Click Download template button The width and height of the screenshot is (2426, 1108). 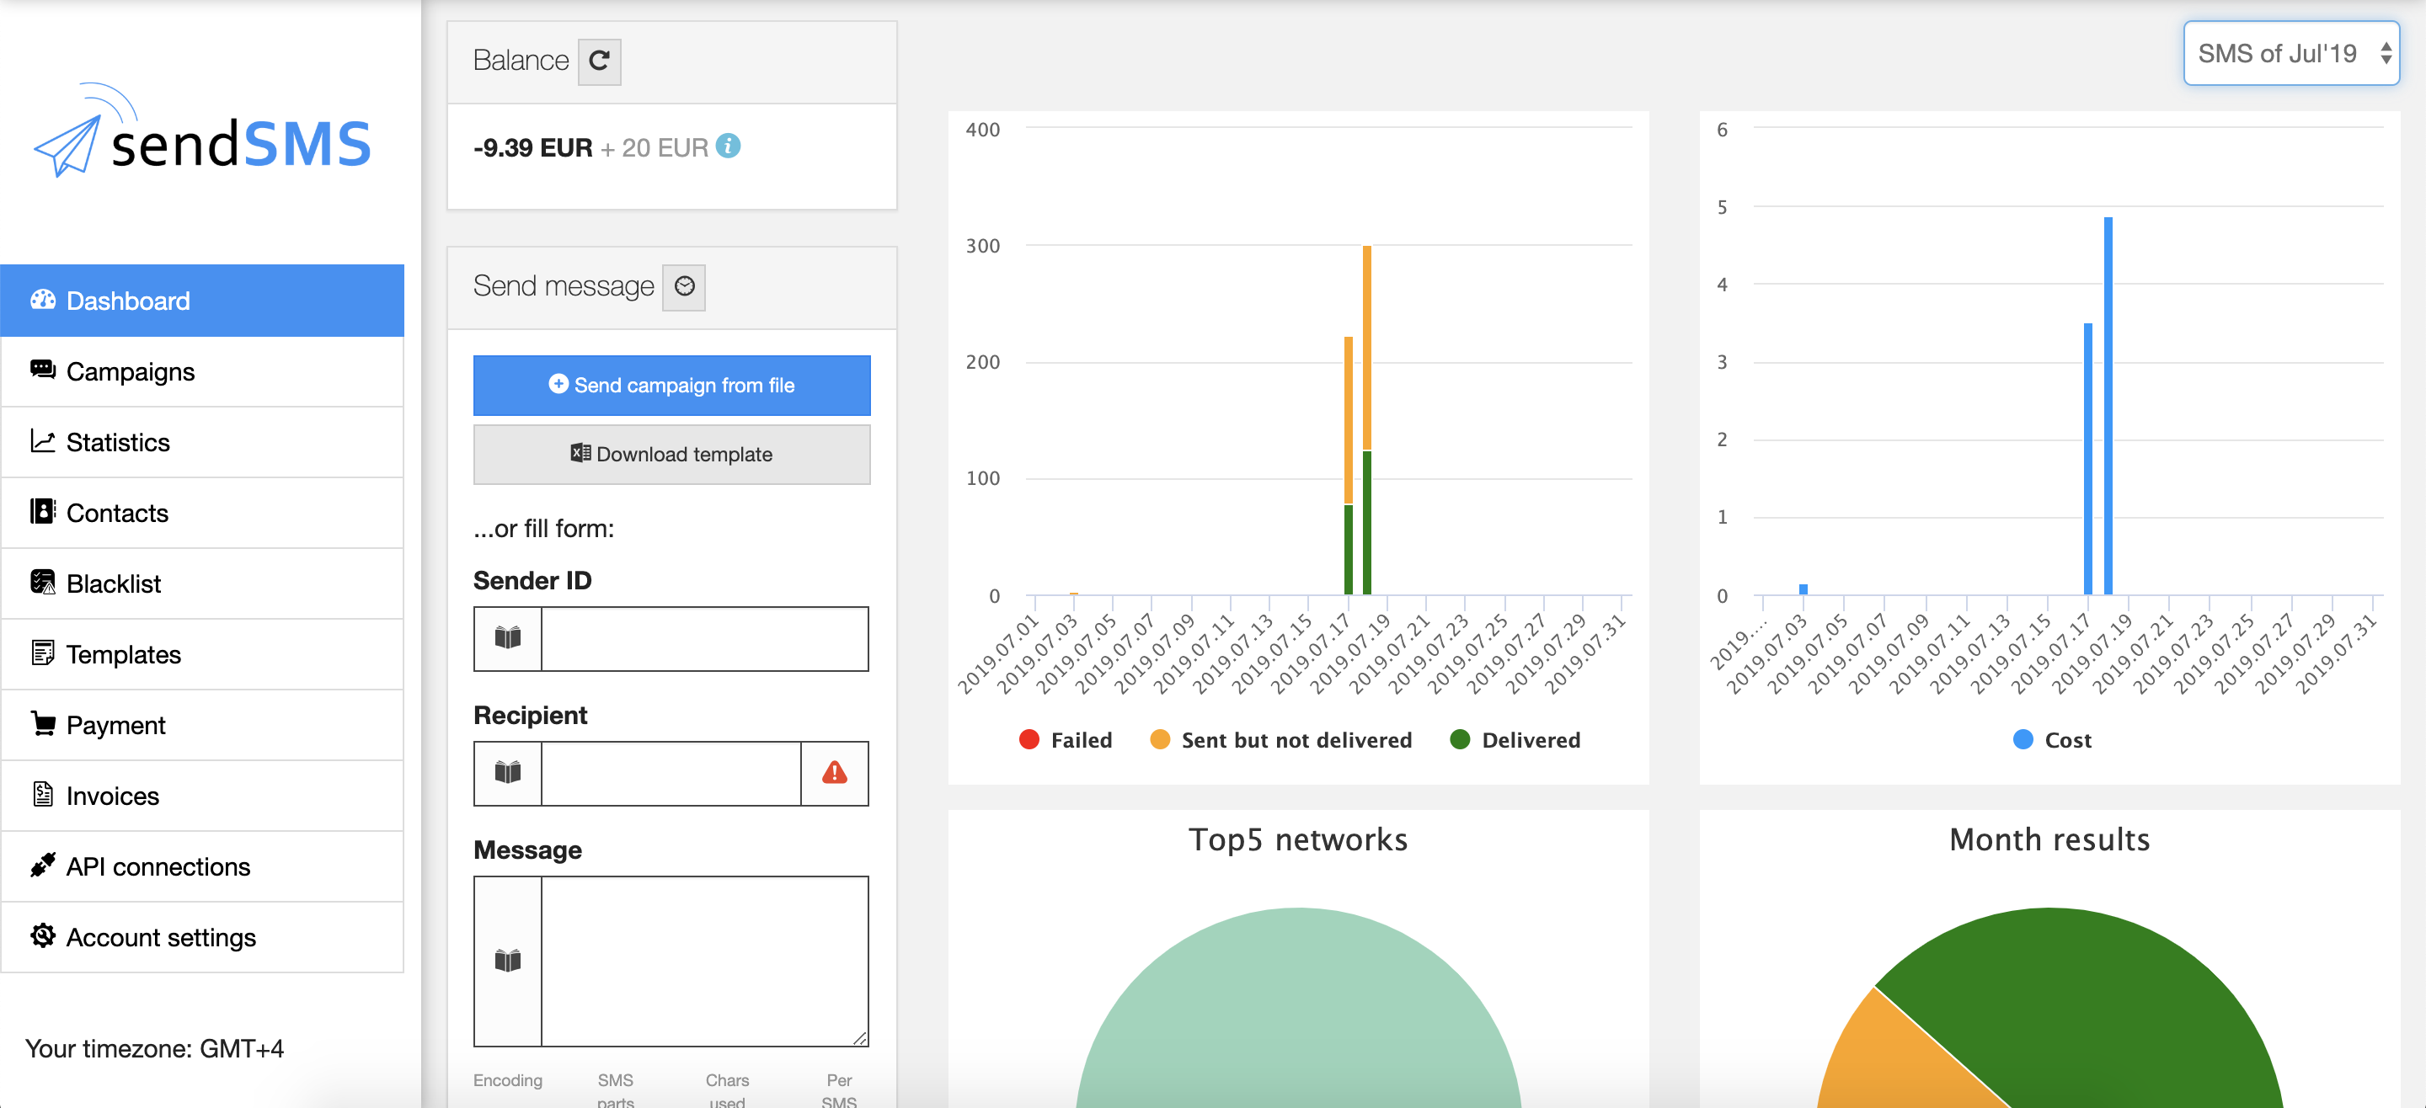pos(671,455)
